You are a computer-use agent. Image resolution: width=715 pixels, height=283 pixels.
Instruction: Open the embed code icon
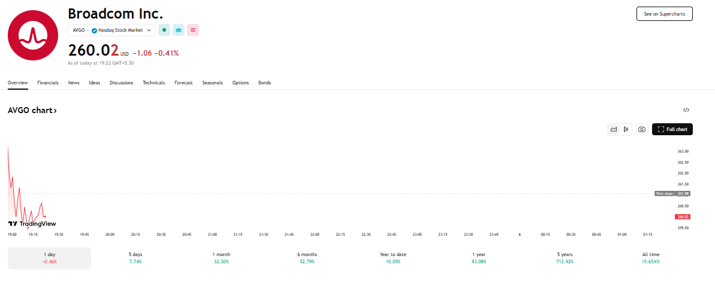686,110
